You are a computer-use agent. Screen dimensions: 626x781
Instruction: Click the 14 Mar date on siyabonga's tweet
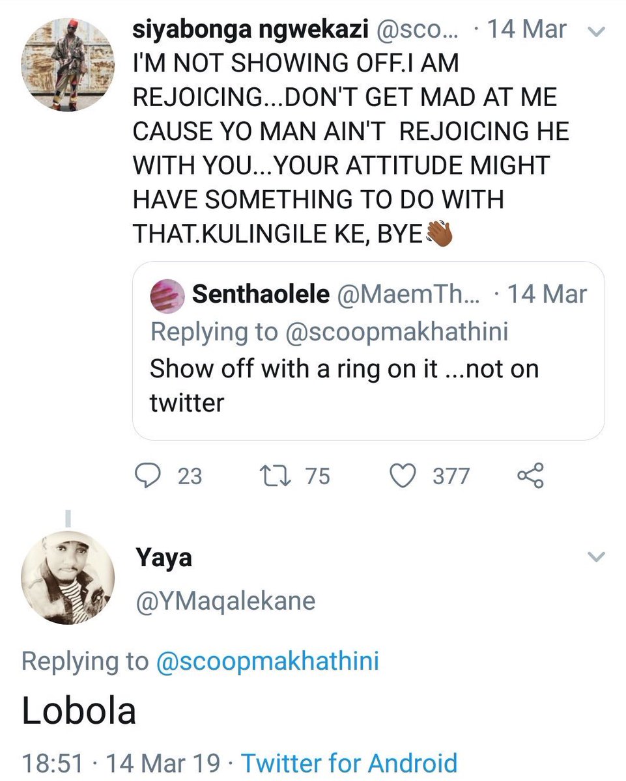(530, 31)
